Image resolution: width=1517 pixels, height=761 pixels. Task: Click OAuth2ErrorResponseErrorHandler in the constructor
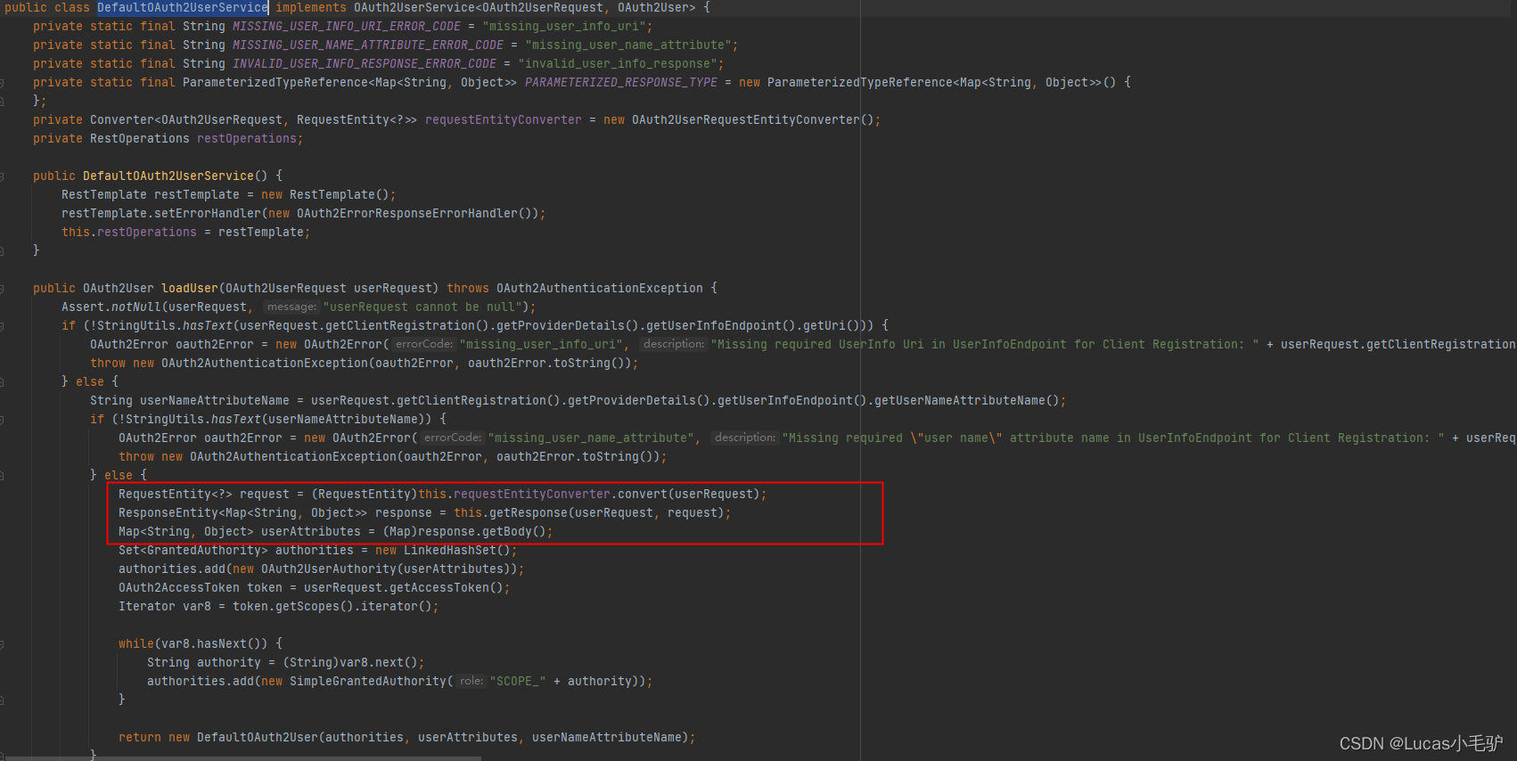[407, 213]
